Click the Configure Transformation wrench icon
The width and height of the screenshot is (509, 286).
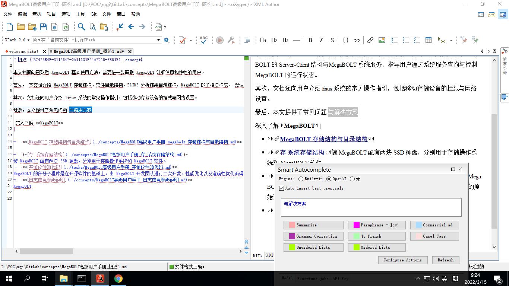231,40
